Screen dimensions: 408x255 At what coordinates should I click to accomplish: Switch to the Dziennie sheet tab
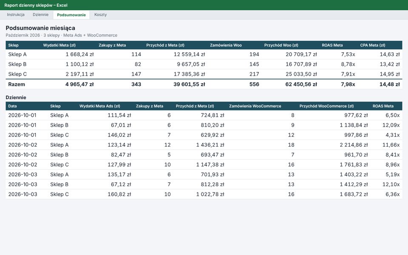[41, 14]
